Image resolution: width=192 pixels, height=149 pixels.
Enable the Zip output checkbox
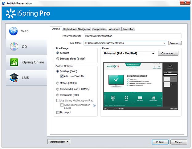coord(58,112)
